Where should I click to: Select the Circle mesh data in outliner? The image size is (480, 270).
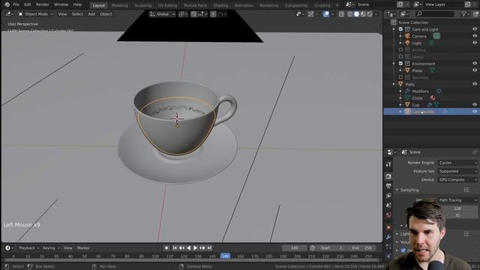point(417,98)
